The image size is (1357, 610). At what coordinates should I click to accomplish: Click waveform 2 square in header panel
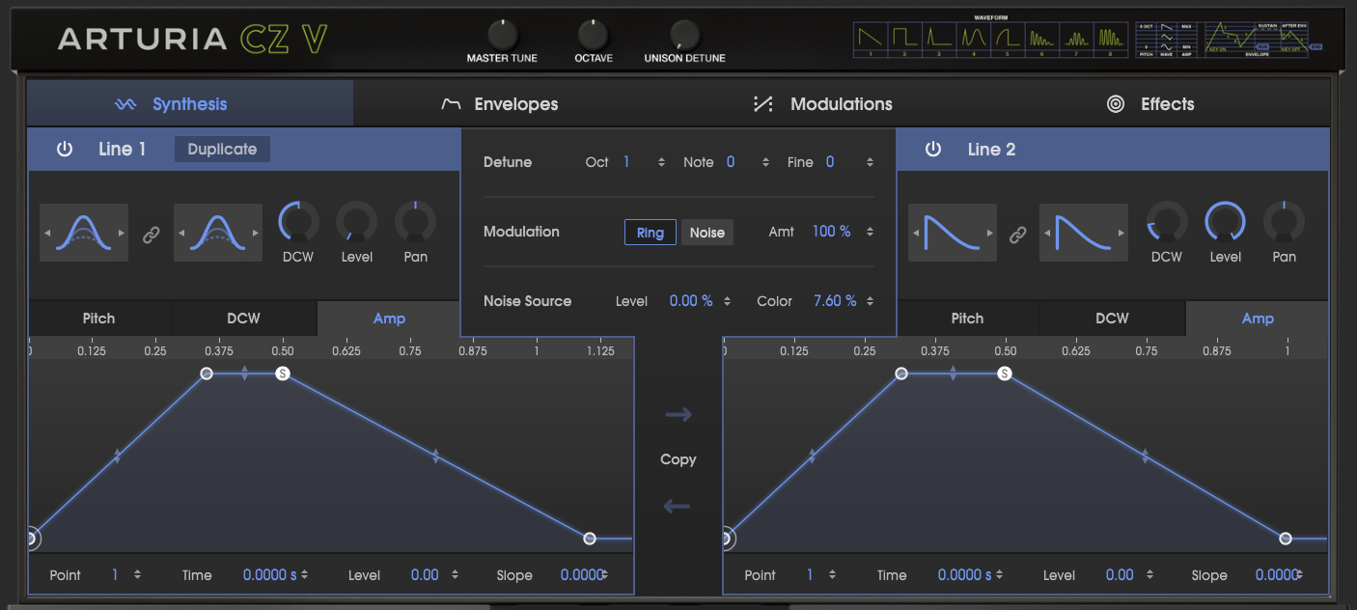tap(904, 38)
